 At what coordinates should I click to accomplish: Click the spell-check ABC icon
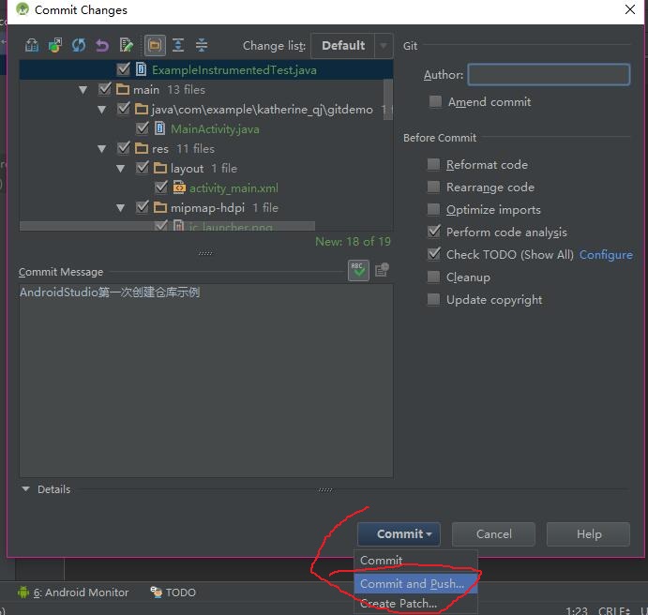[x=358, y=271]
